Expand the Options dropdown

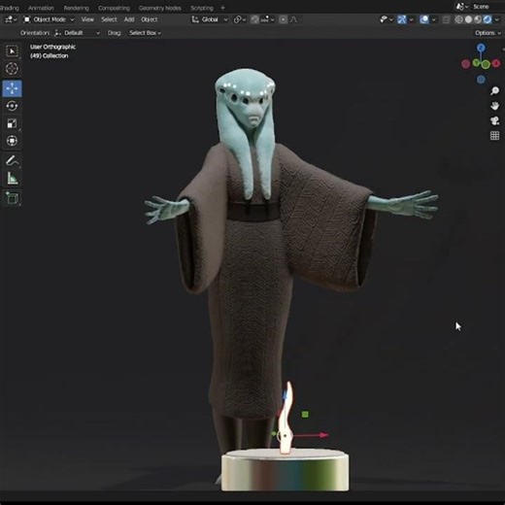click(x=488, y=33)
